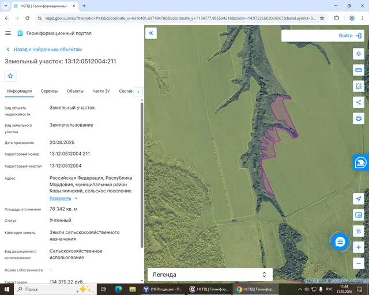Open Yandex browser Входящие taskbar item
Viewport: 369px width, 295px height.
click(163, 289)
